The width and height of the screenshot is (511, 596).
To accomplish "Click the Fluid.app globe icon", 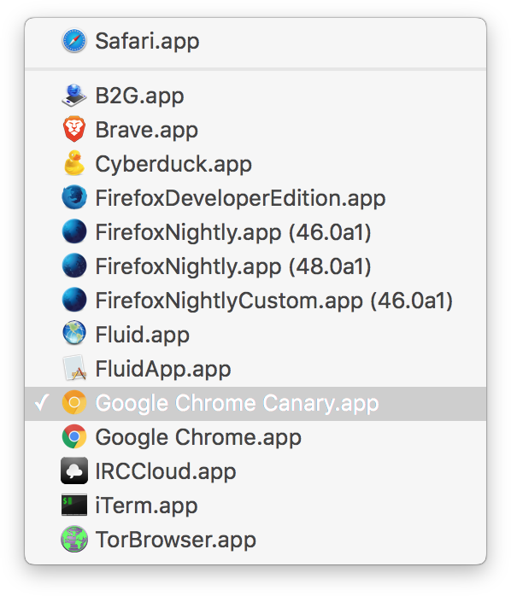I will 74,333.
